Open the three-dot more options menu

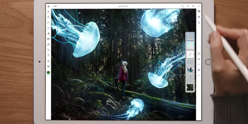pos(199,75)
